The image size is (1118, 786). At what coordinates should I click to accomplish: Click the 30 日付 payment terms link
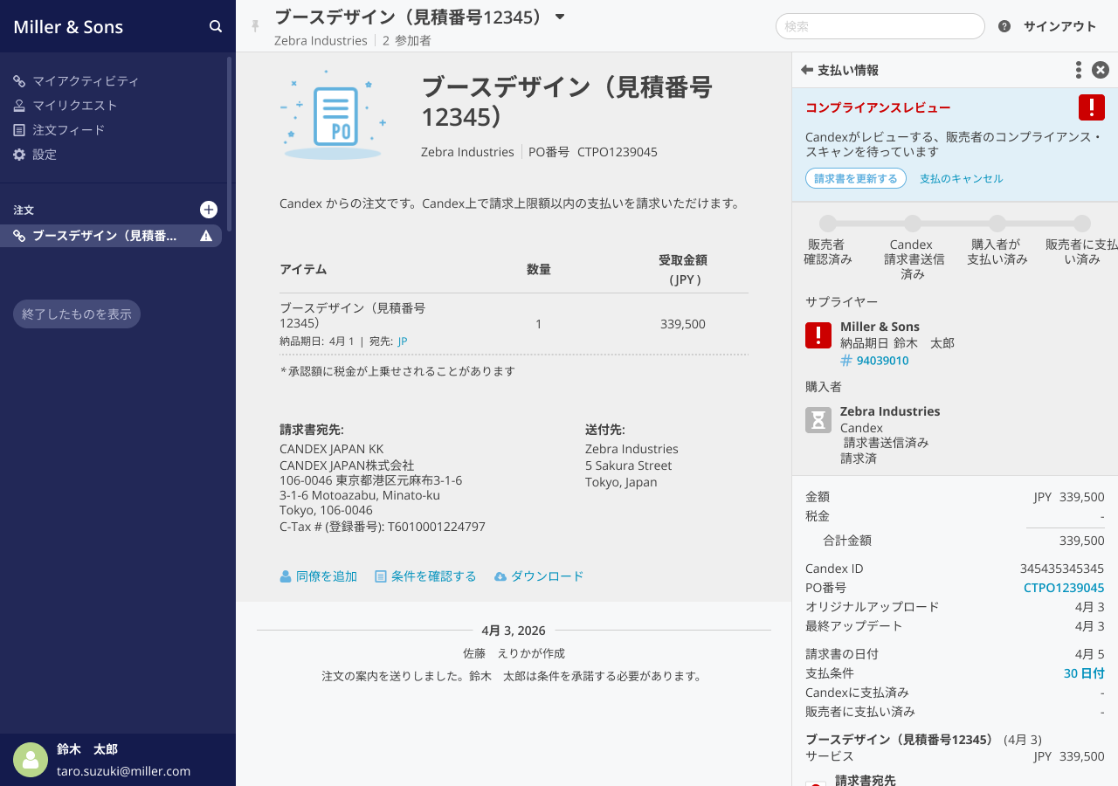(1084, 673)
